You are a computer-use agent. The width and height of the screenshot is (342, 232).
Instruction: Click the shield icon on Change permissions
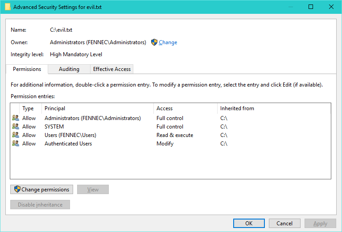point(17,190)
